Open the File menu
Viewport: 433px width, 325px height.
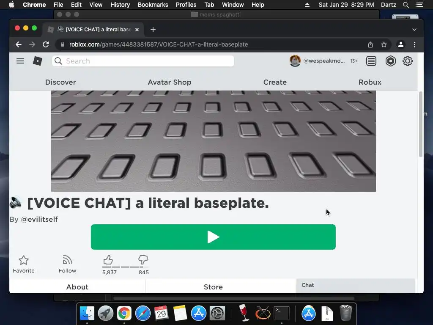click(58, 5)
